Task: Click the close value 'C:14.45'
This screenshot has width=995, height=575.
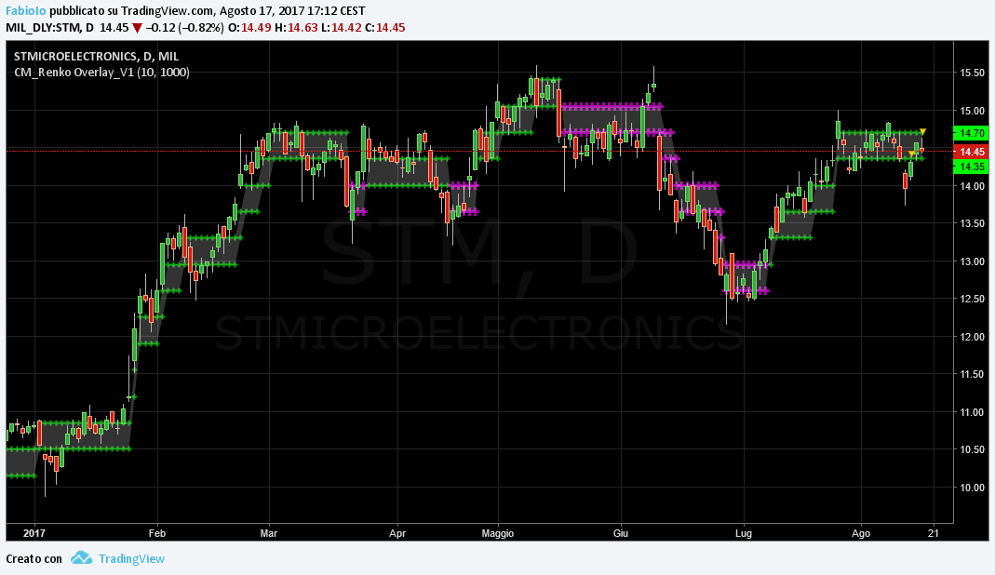Action: 384,28
